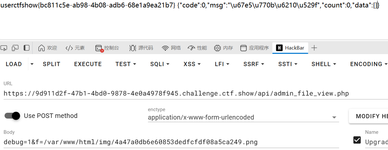Click the SPLIT button
388x150 pixels.
pyautogui.click(x=51, y=64)
